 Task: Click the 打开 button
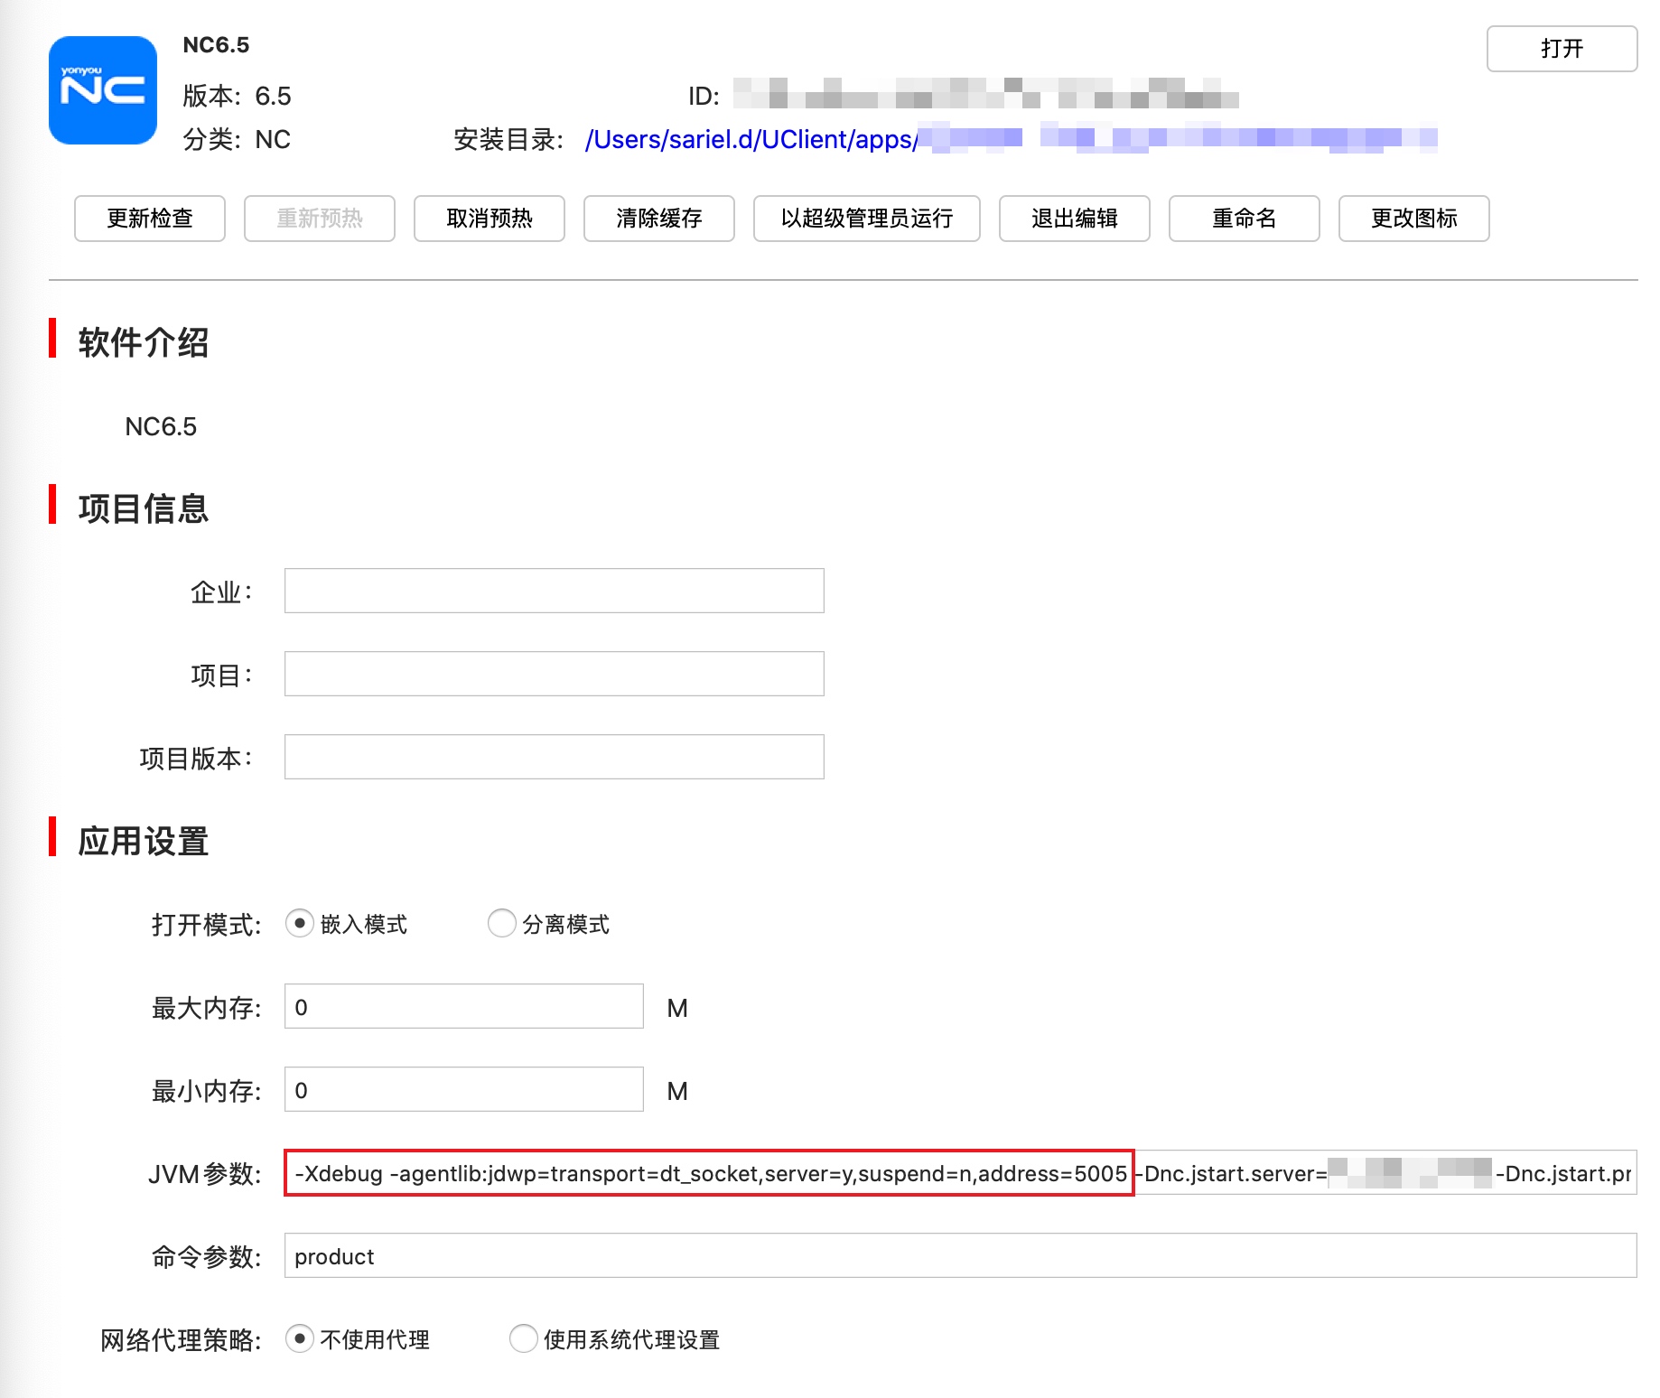pyautogui.click(x=1562, y=49)
